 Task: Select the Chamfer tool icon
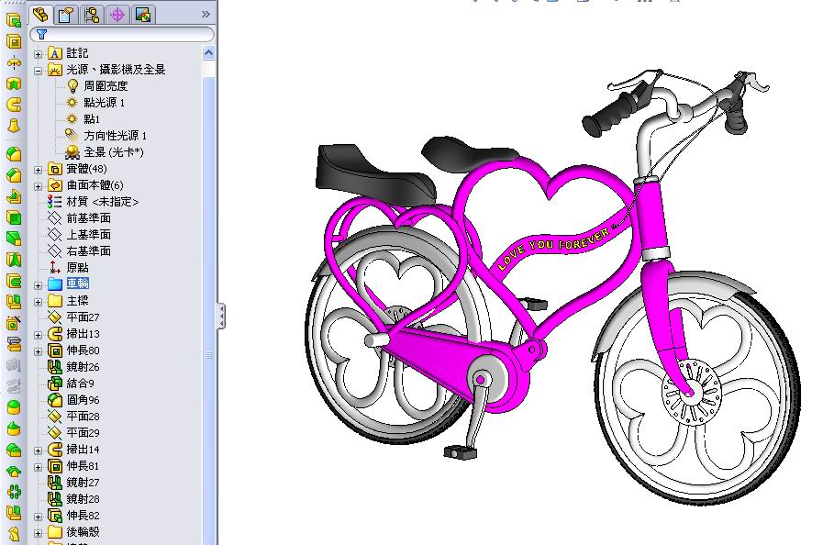click(14, 175)
